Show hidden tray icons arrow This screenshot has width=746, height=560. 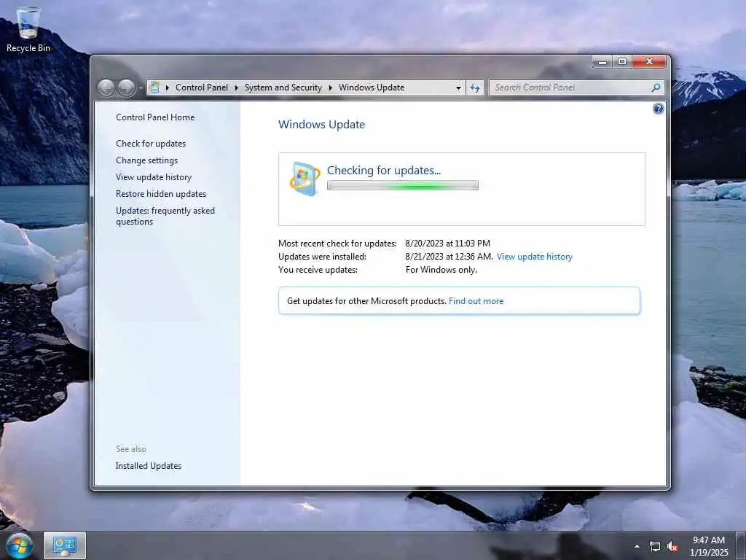coord(637,546)
